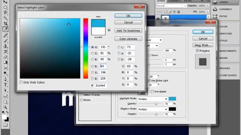Enable the Stroke style checkbox
241x135 pixels.
[x=81, y=100]
